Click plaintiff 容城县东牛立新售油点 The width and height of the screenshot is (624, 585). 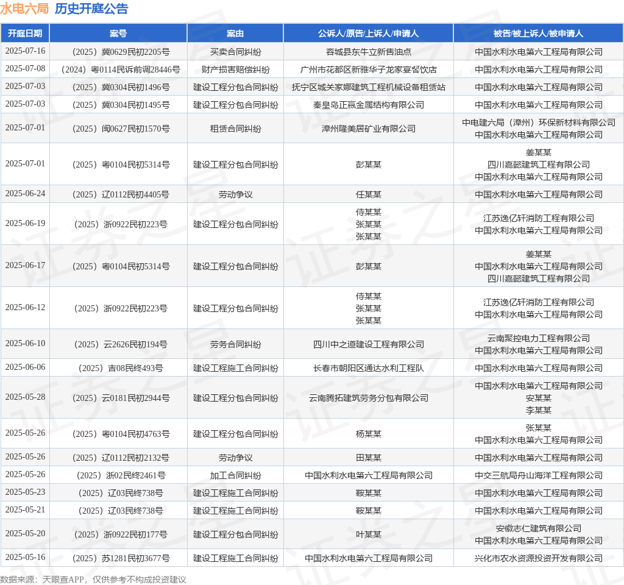pyautogui.click(x=368, y=52)
